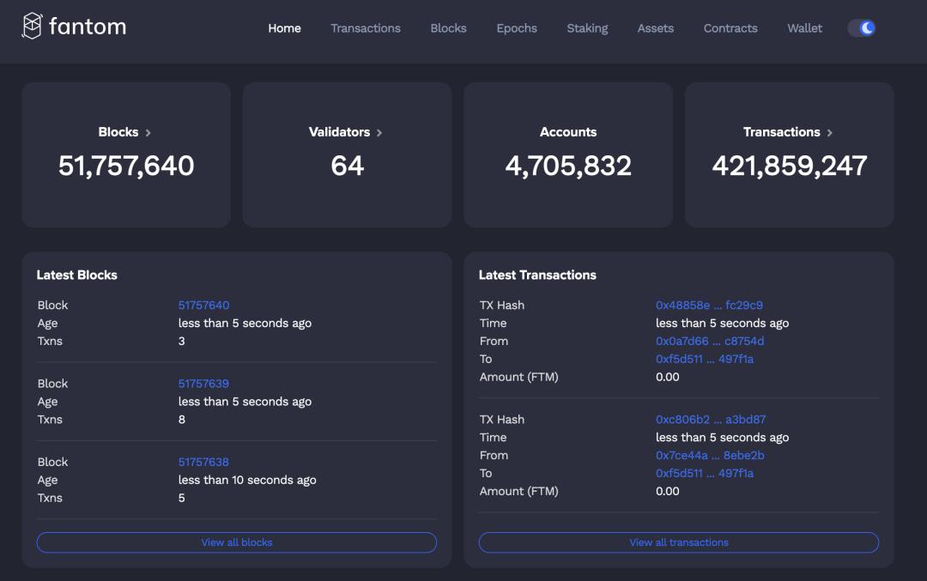Click the Fantom cube logo icon

click(32, 27)
